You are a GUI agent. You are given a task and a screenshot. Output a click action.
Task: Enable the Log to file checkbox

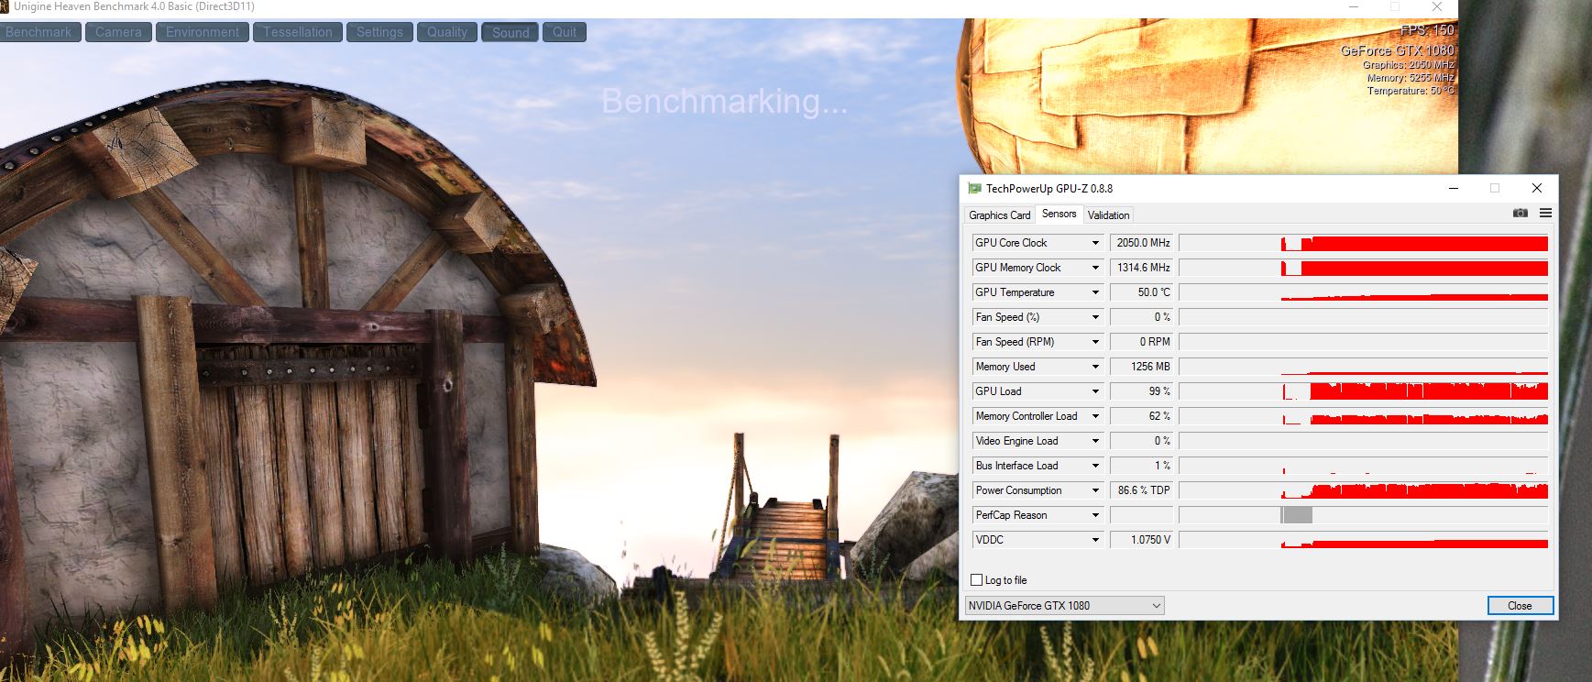click(977, 580)
